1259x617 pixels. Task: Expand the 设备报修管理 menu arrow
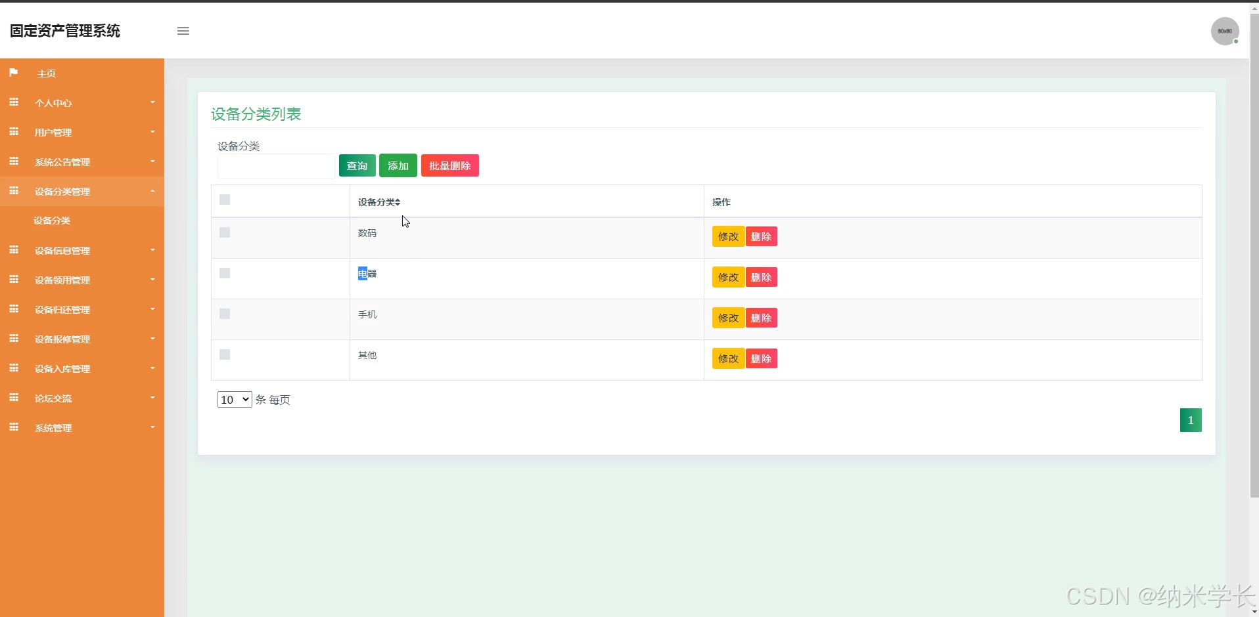pos(152,339)
